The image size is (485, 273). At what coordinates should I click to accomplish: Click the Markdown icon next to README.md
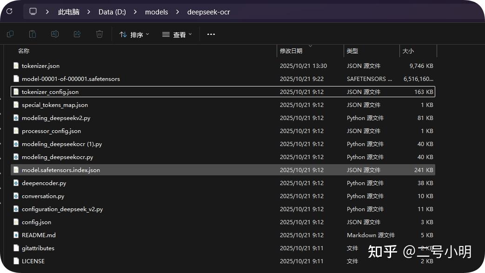(16, 235)
